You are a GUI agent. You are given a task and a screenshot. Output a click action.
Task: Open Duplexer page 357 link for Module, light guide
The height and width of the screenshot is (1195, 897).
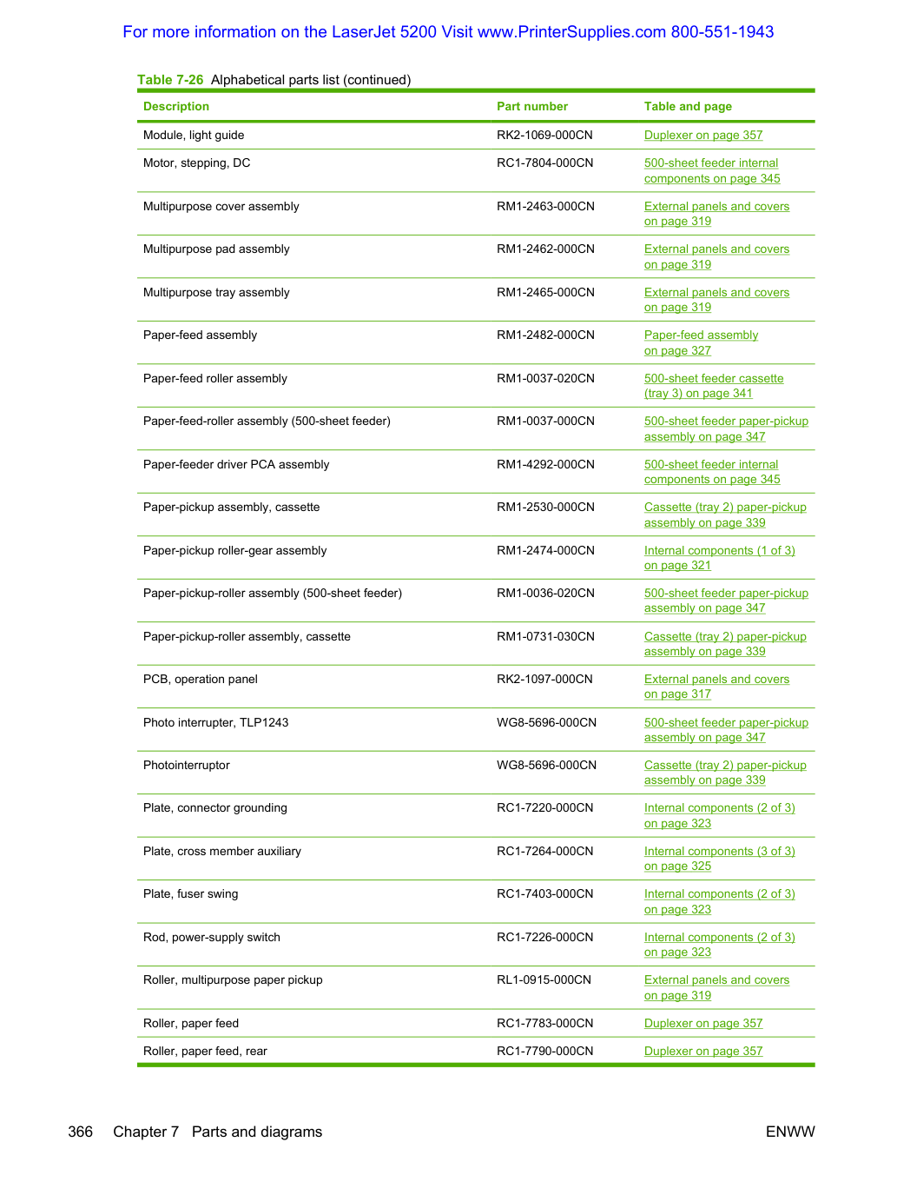tap(703, 136)
